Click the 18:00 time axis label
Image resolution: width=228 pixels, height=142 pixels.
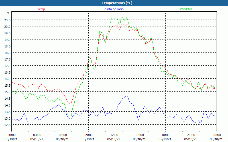point(166,135)
